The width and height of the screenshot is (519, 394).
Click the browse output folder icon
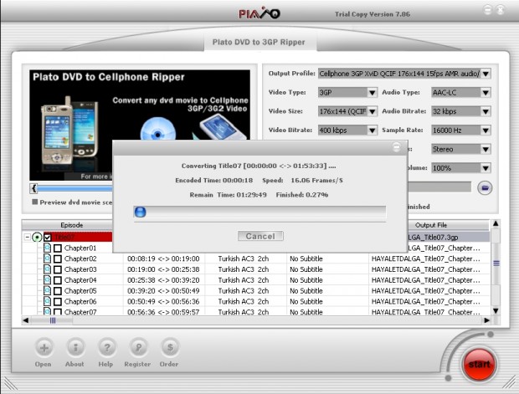pos(485,188)
